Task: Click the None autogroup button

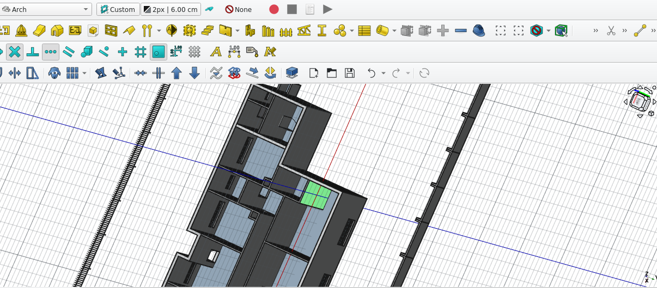Action: click(239, 9)
